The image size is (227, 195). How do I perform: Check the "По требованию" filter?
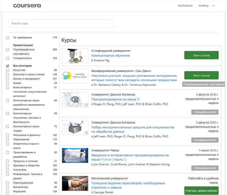coord(7,38)
